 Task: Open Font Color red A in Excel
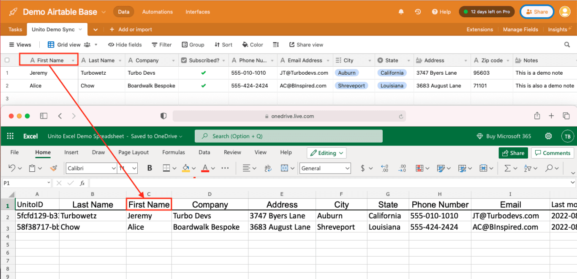(x=205, y=168)
